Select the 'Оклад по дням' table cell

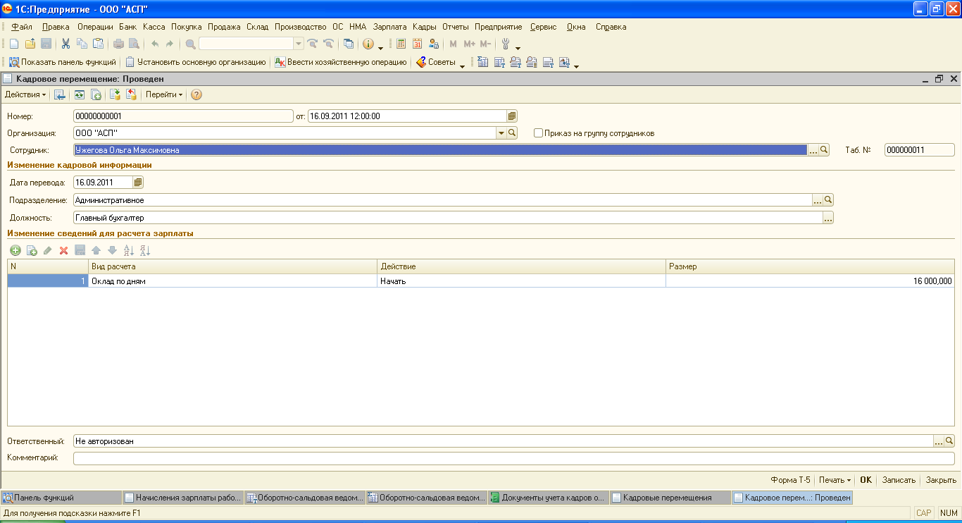[233, 281]
